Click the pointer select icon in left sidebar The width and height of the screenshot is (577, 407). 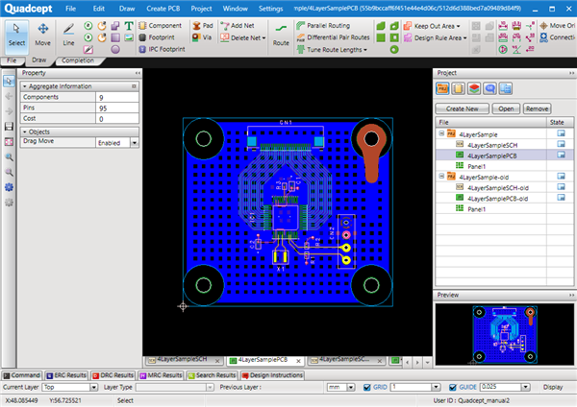(x=9, y=81)
